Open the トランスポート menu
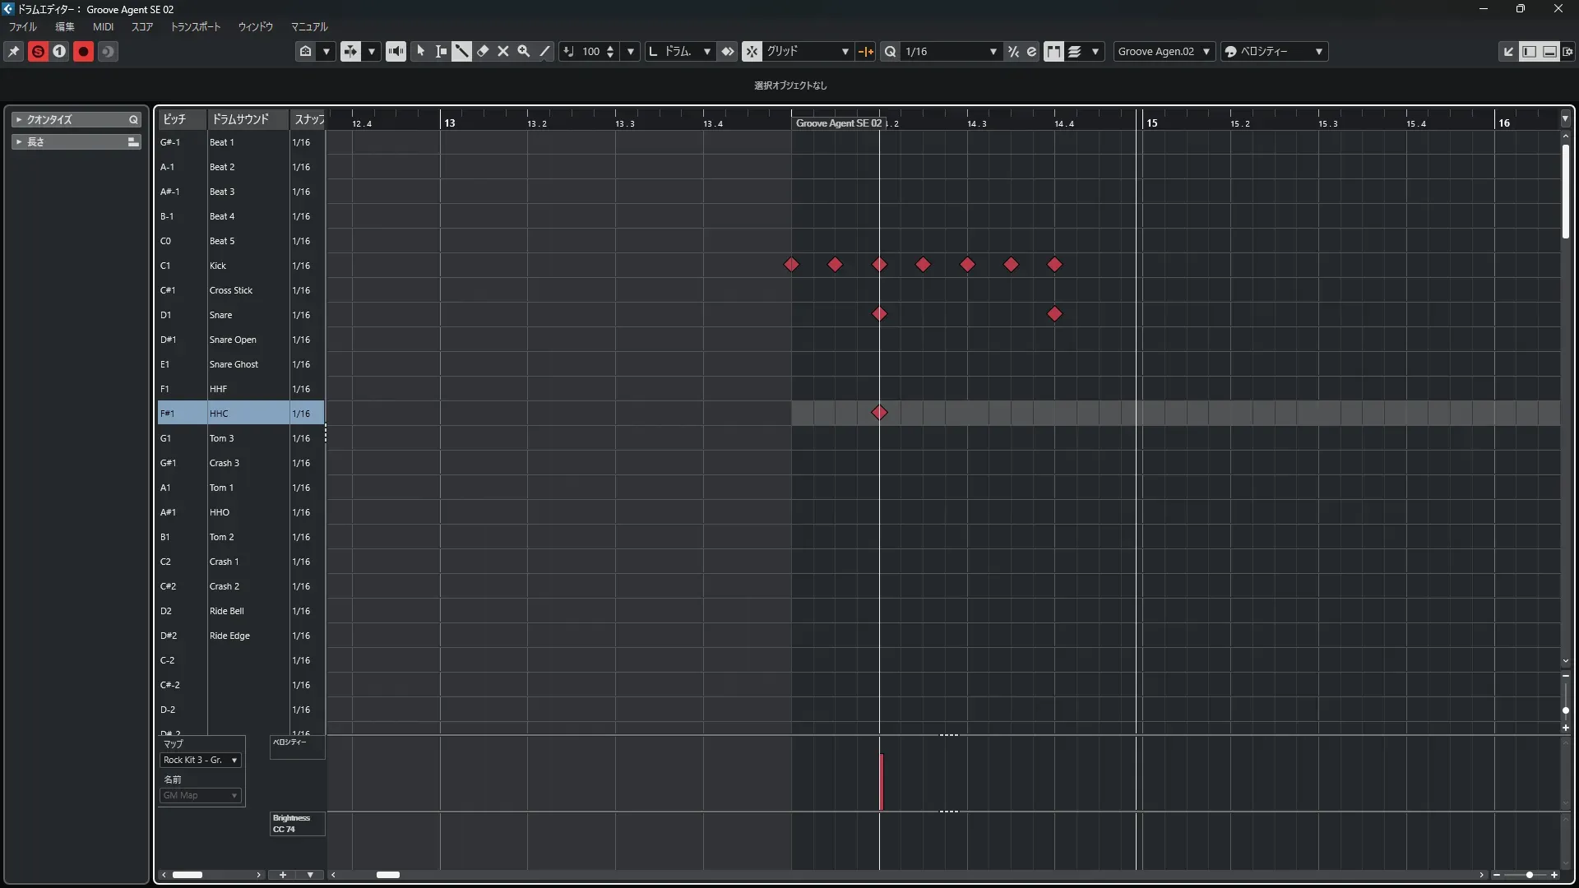The height and width of the screenshot is (888, 1579). coord(195,26)
